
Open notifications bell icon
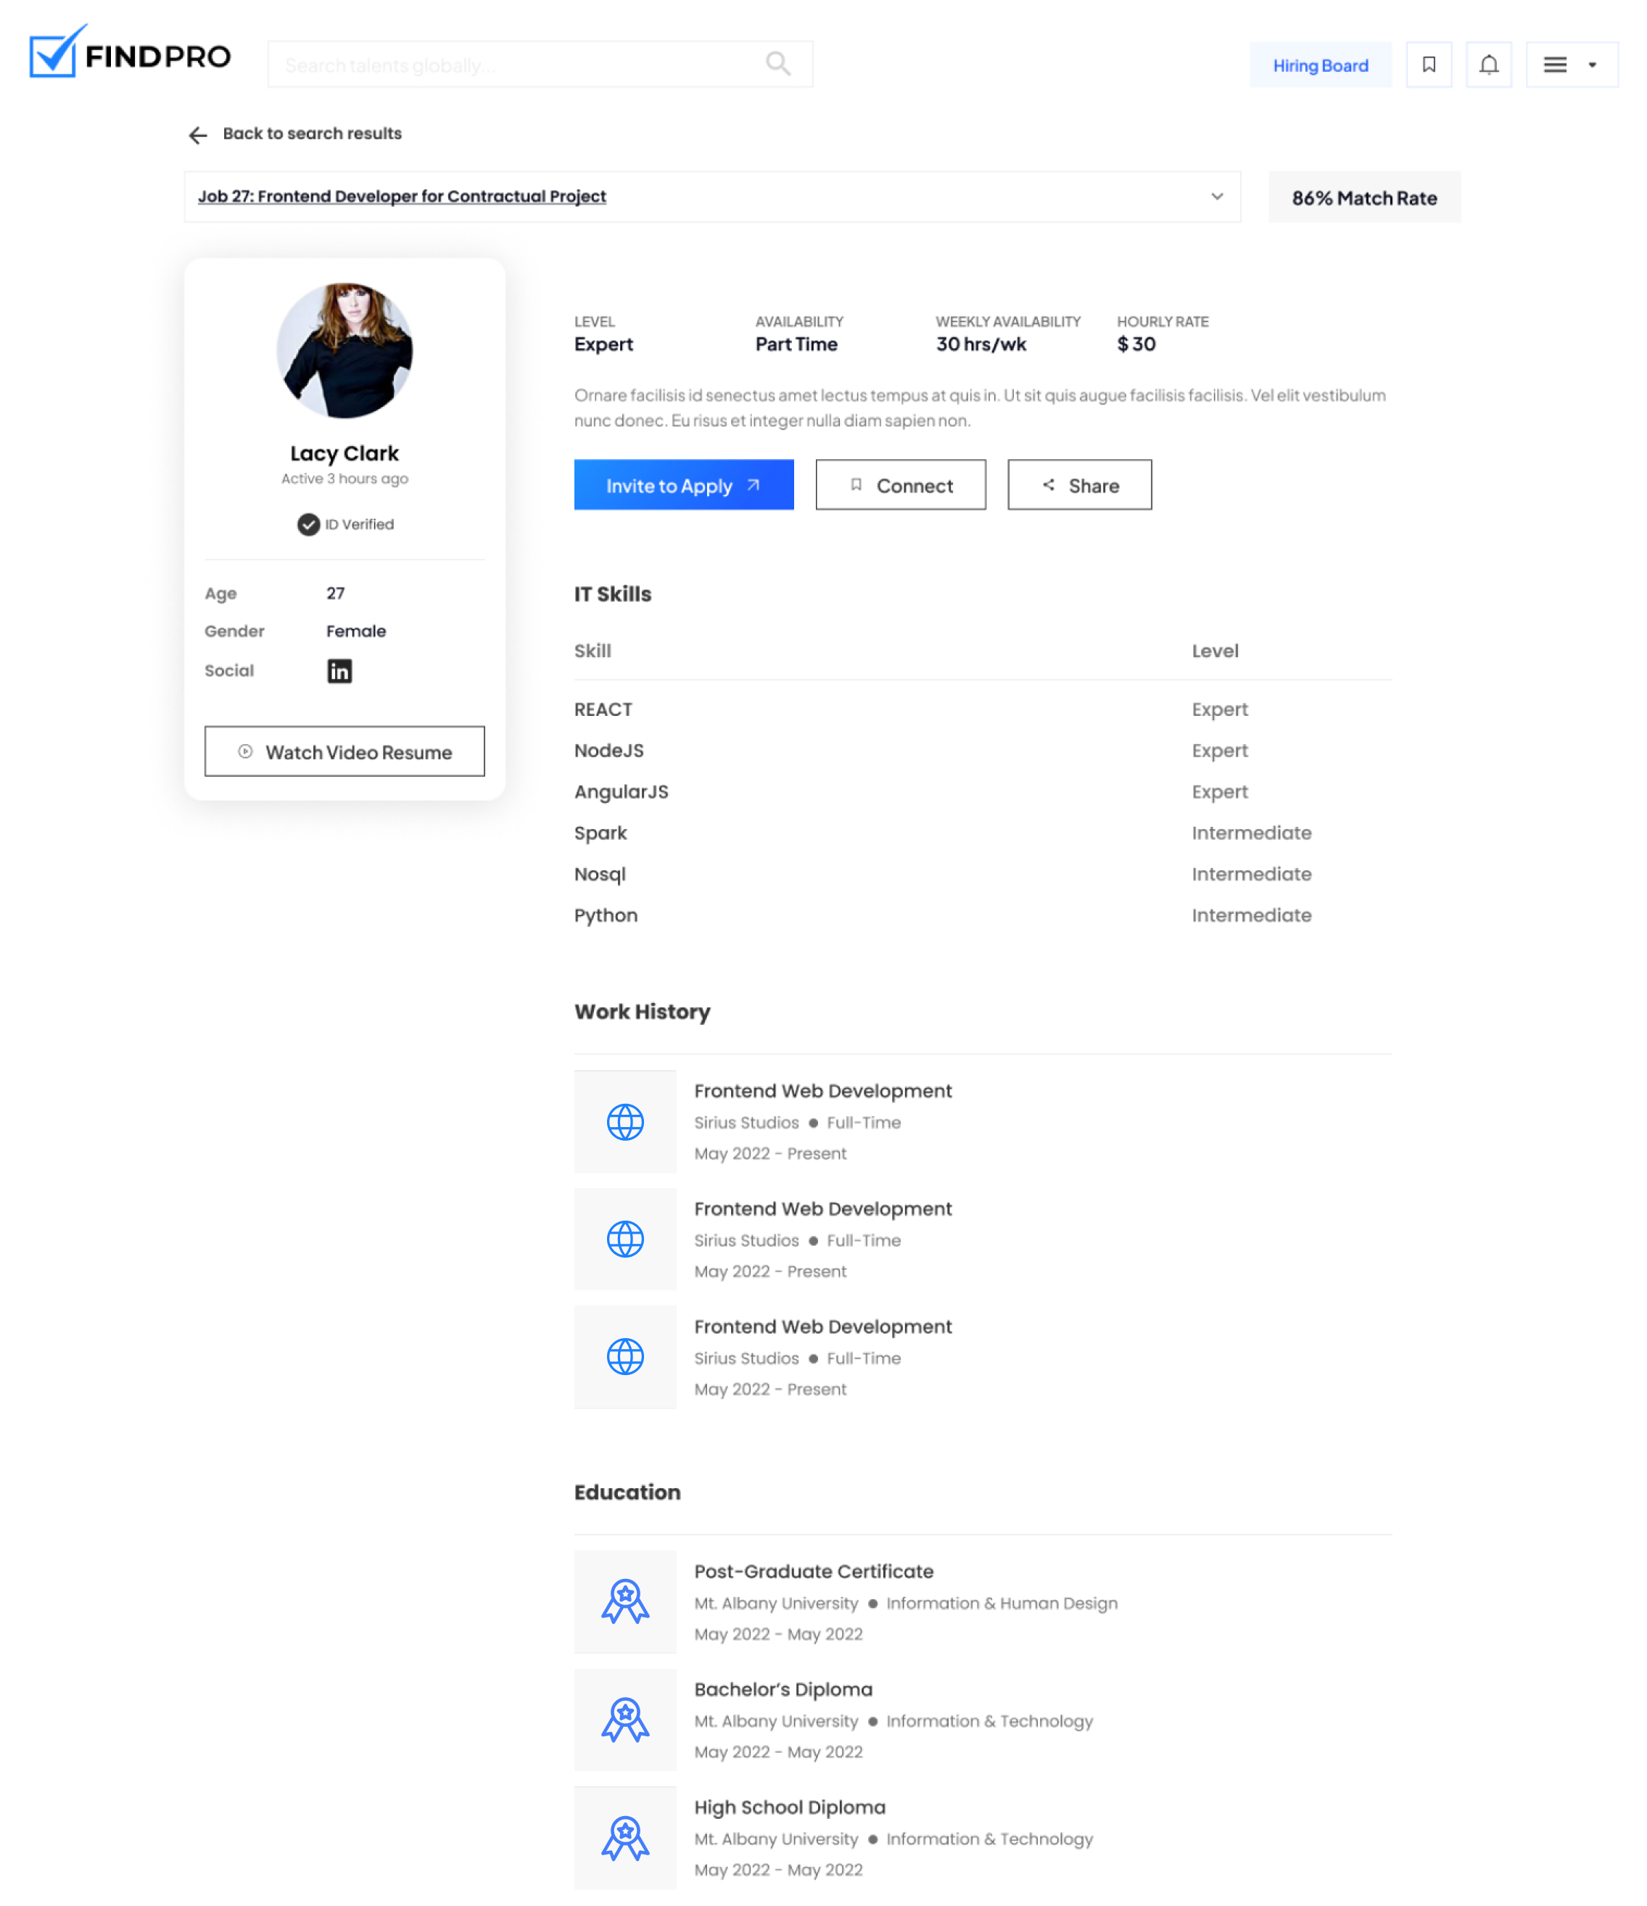coord(1488,65)
